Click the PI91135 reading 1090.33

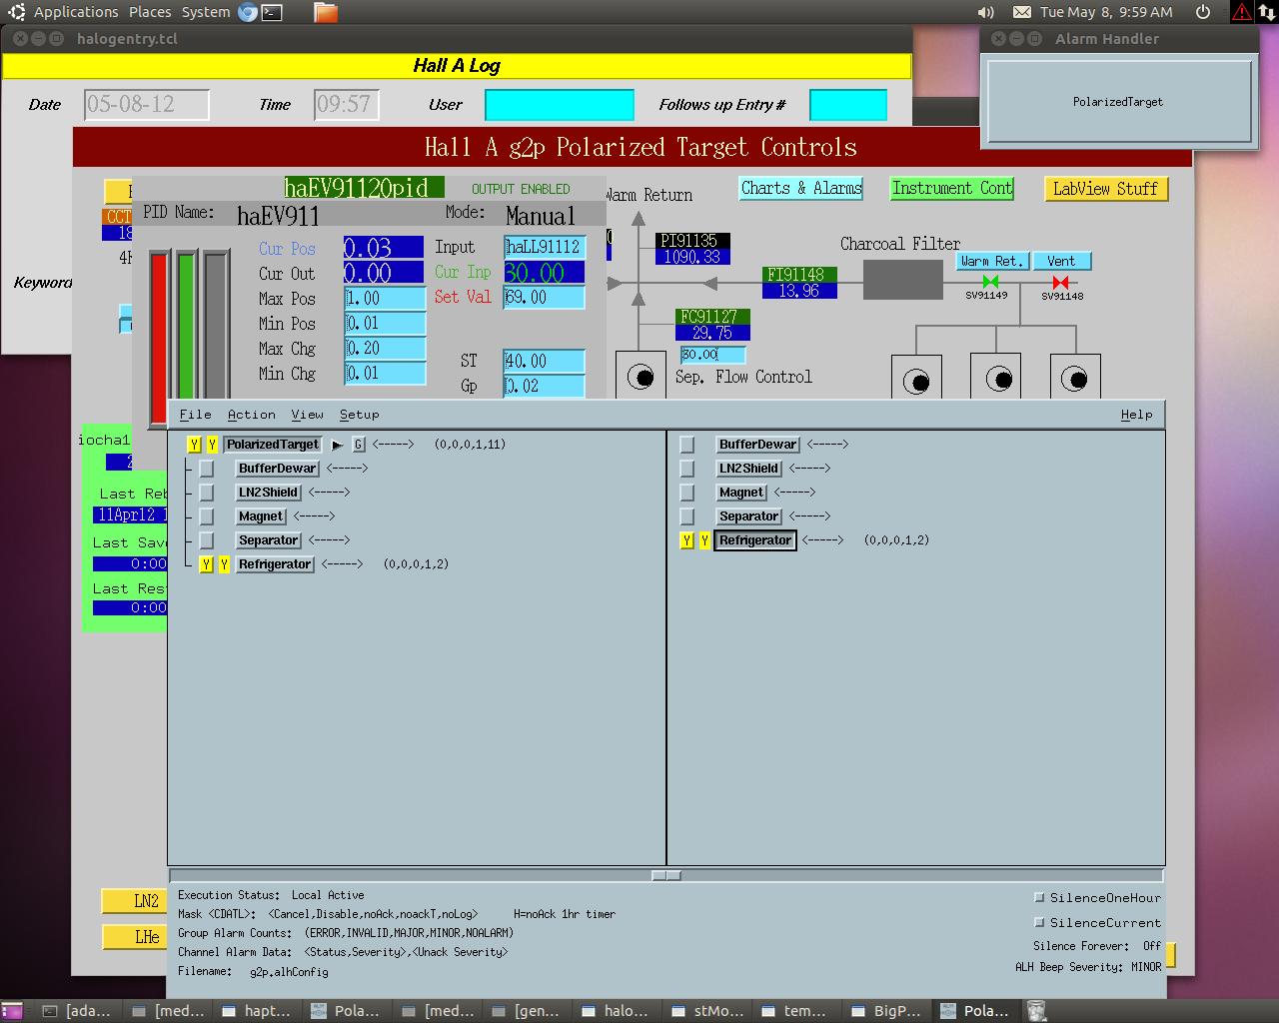point(692,257)
